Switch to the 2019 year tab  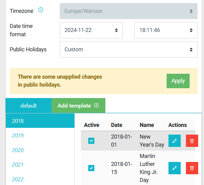click(40, 136)
